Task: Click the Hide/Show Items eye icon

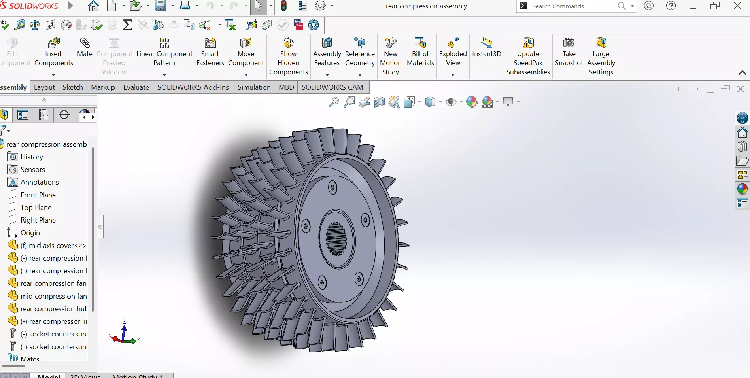Action: [x=451, y=102]
